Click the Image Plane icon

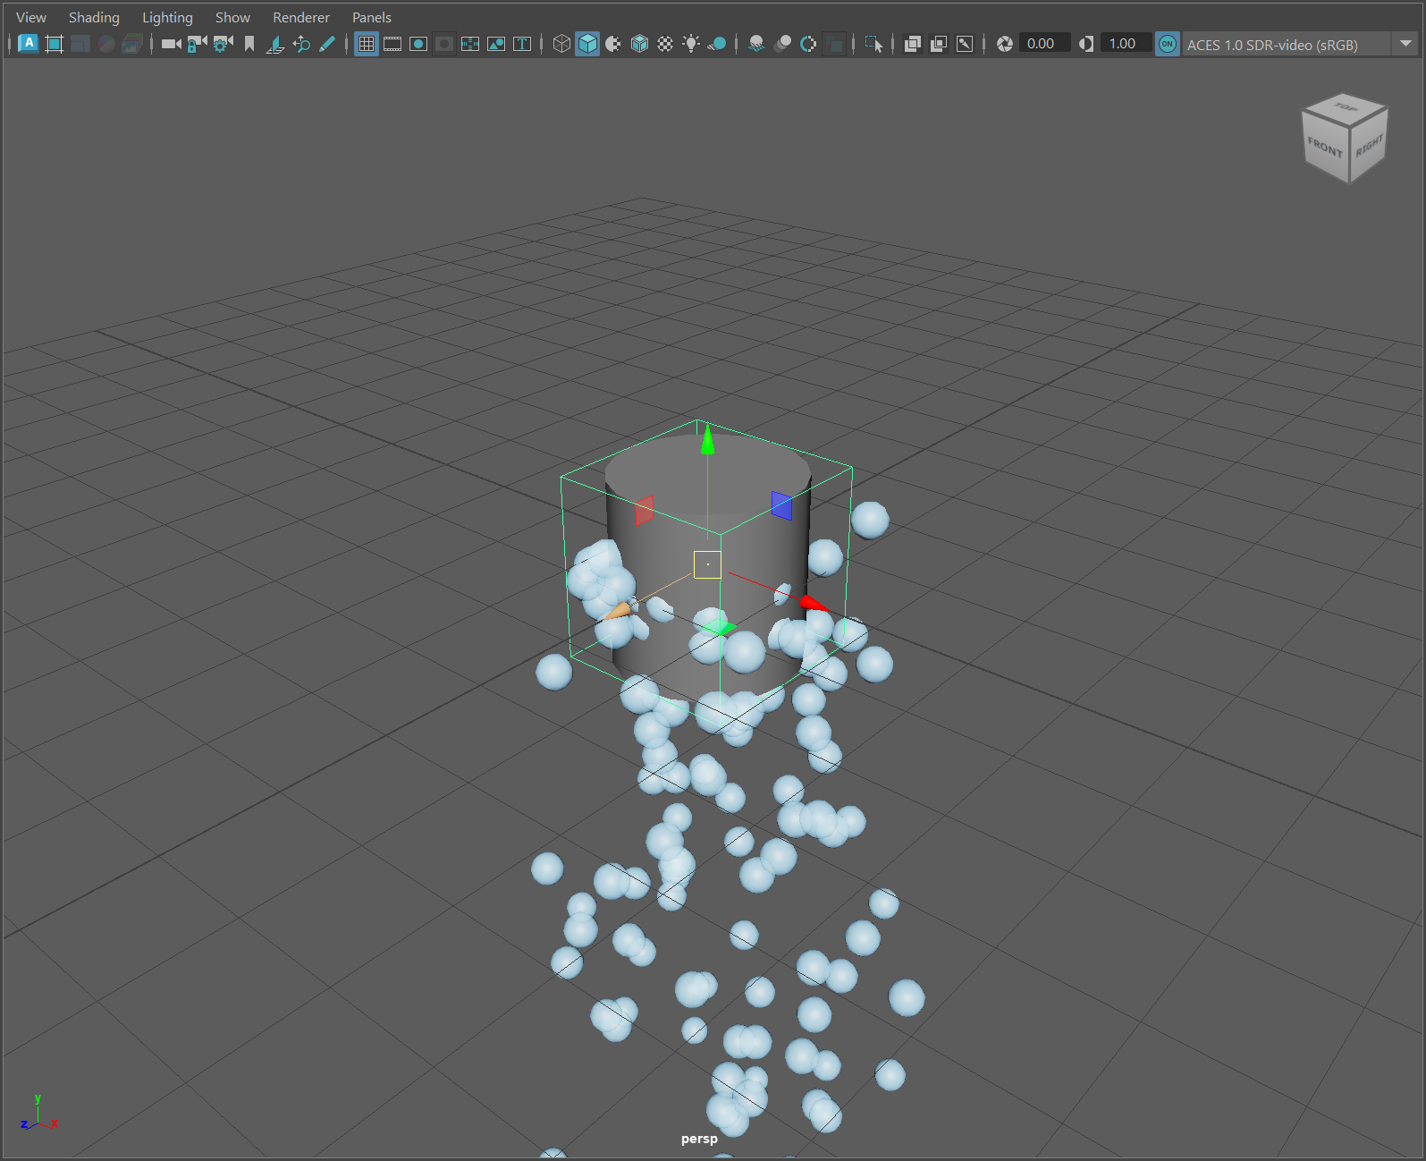275,44
